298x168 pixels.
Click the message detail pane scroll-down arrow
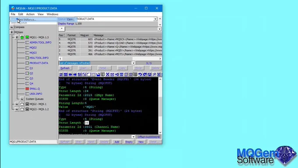160,132
